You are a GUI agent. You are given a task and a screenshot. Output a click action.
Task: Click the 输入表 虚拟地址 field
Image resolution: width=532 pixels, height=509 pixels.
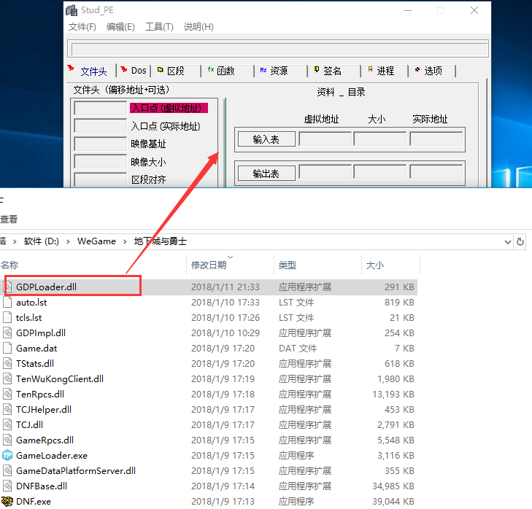(325, 139)
